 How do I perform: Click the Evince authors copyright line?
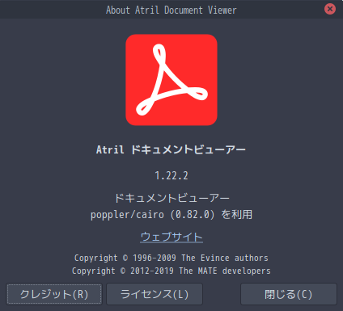(171, 258)
